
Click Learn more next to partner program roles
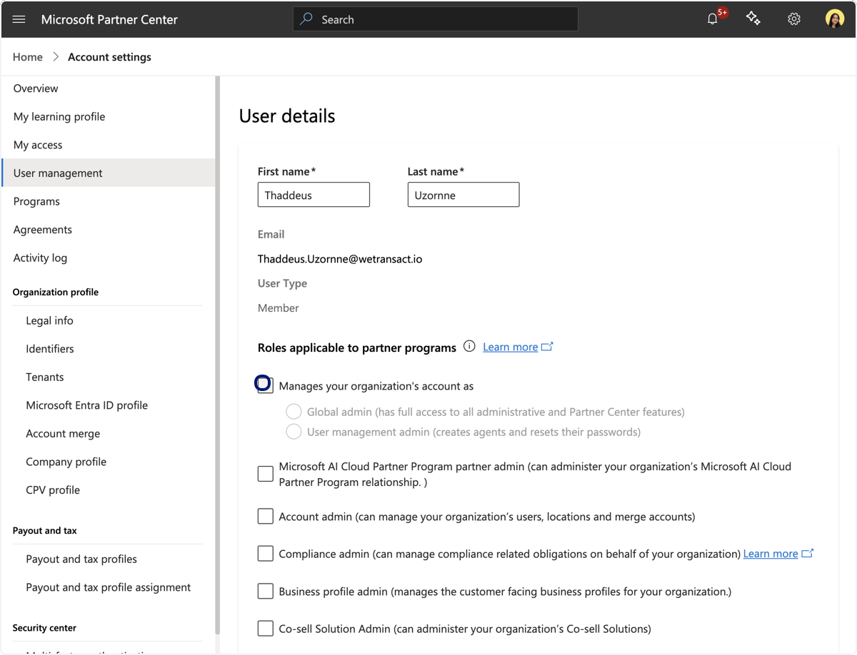coord(510,347)
